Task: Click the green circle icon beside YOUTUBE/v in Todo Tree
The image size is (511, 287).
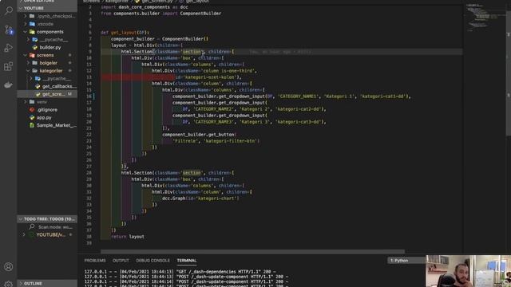Action: 32,234
